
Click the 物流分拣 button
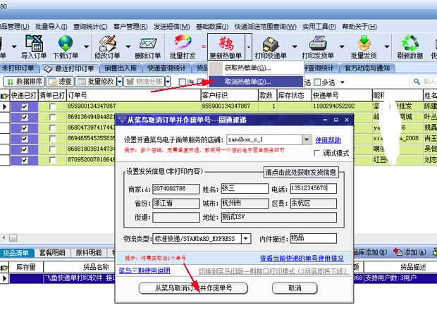point(144,82)
